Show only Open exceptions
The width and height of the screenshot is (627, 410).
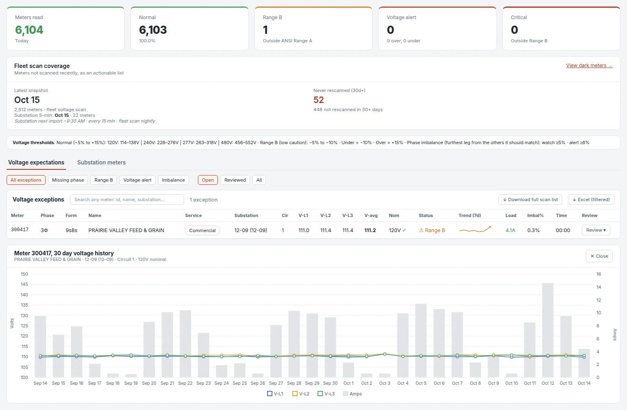tap(208, 180)
